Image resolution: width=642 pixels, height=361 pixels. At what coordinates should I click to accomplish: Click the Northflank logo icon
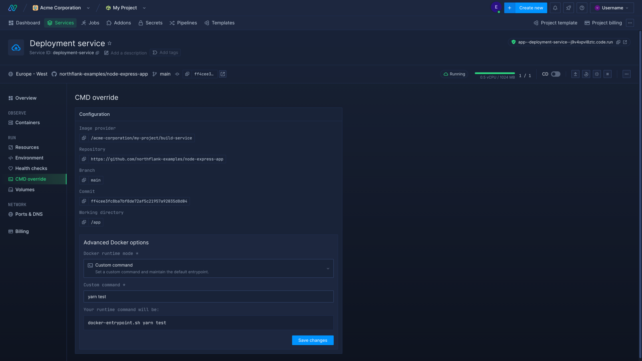point(13,8)
